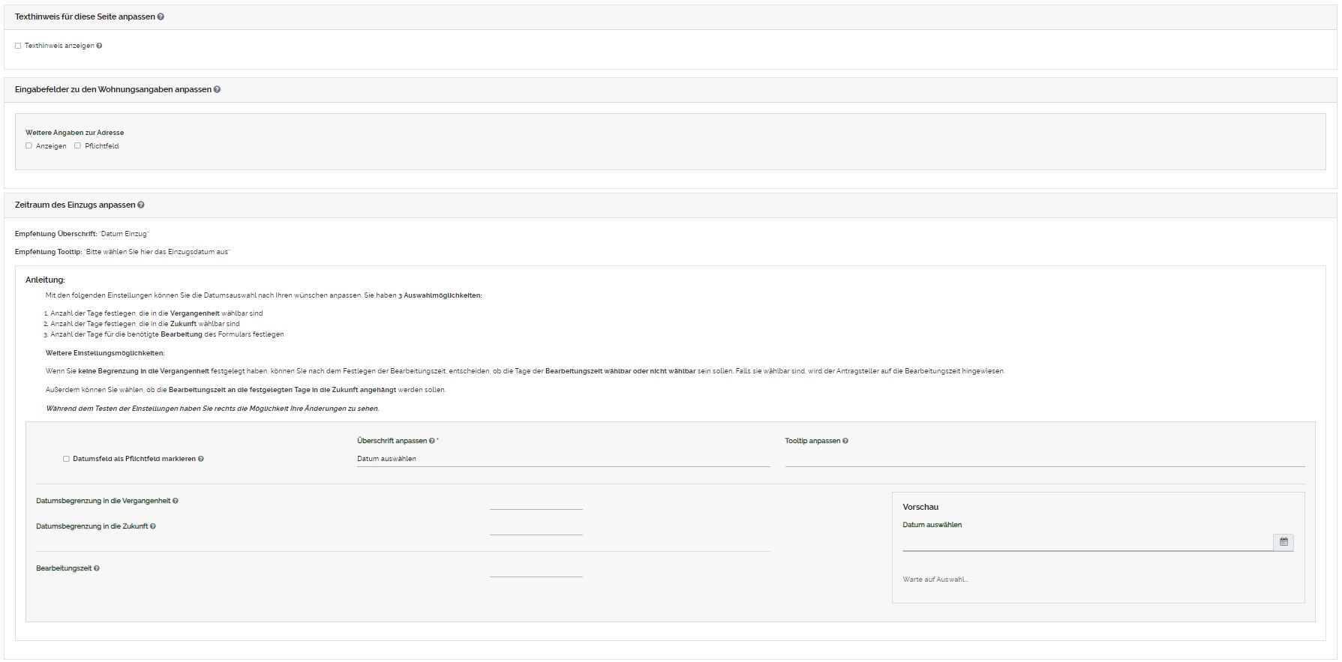Click help icon beside Texthinweis für diese Seite anpassen

[161, 16]
